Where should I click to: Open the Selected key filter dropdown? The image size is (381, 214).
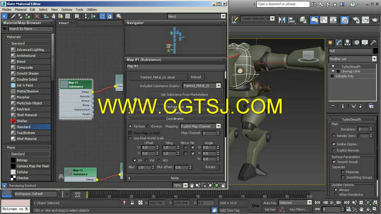[x=309, y=203]
